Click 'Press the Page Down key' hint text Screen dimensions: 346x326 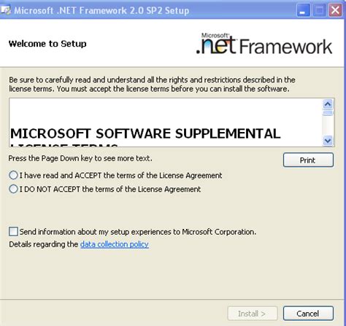[80, 158]
